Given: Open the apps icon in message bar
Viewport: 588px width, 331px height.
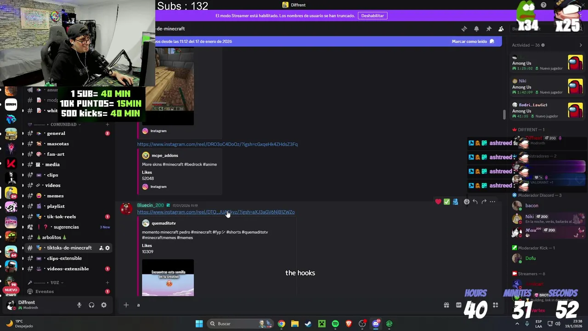Looking at the screenshot, I should (495, 305).
